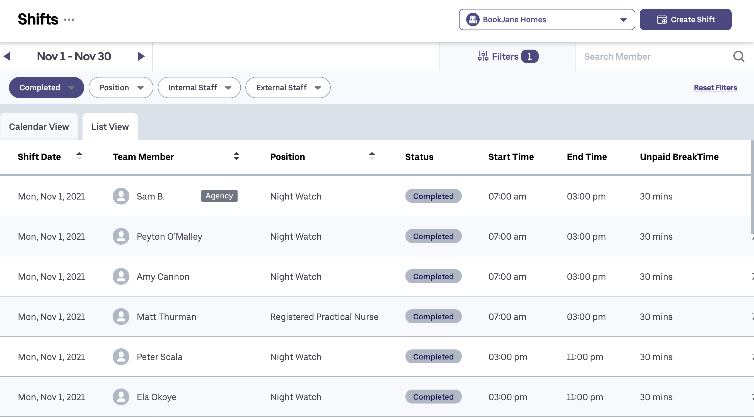
Task: Expand the External Staff filter
Action: pos(288,88)
